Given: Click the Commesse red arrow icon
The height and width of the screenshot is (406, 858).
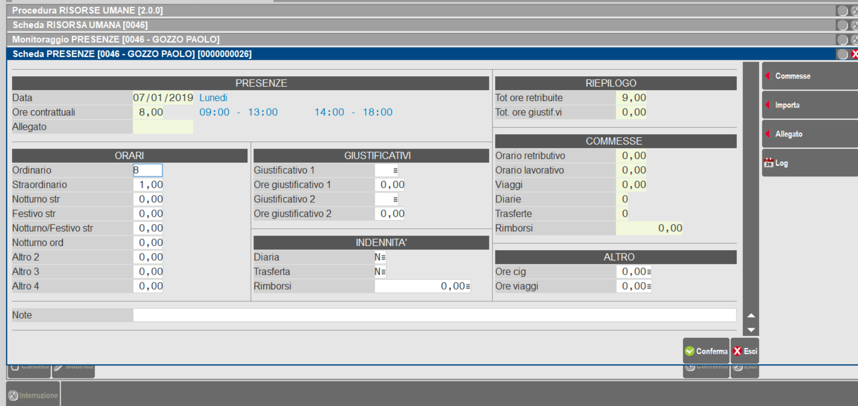Looking at the screenshot, I should point(768,76).
